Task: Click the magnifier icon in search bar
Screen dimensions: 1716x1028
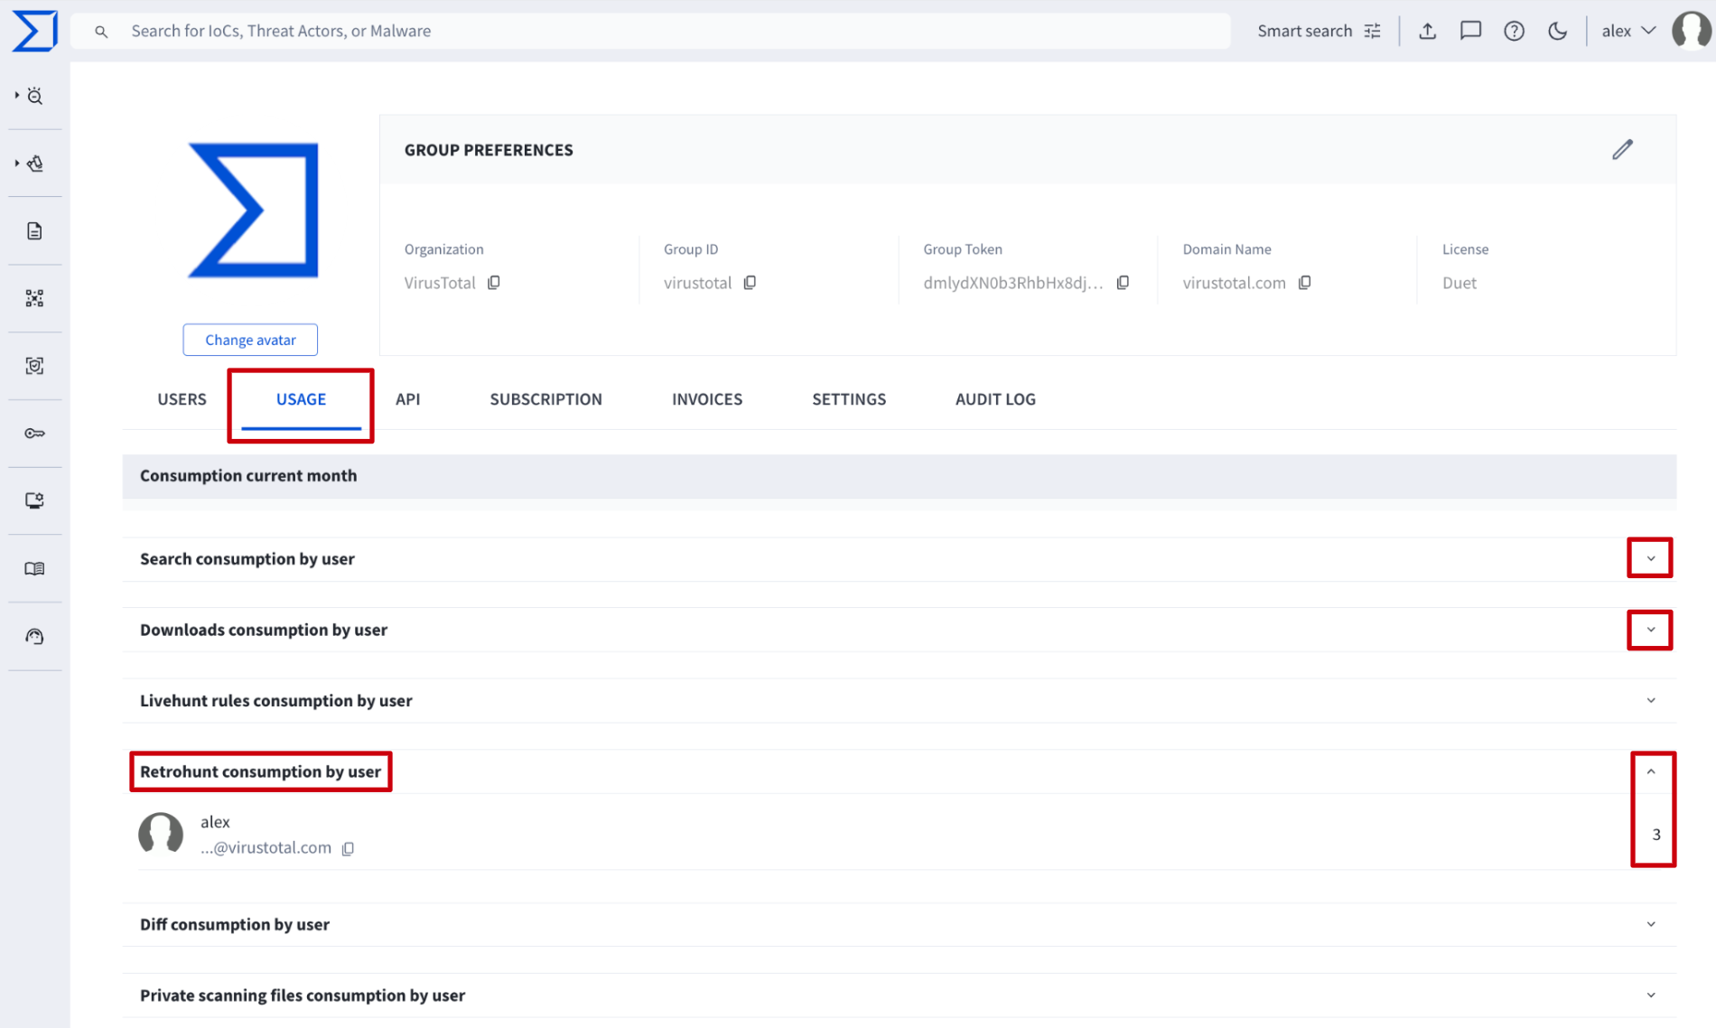Action: click(x=101, y=32)
